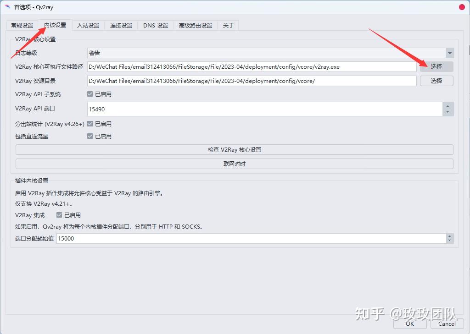Increase V2Ray API 端口 with up arrow
The width and height of the screenshot is (470, 334).
[448, 106]
